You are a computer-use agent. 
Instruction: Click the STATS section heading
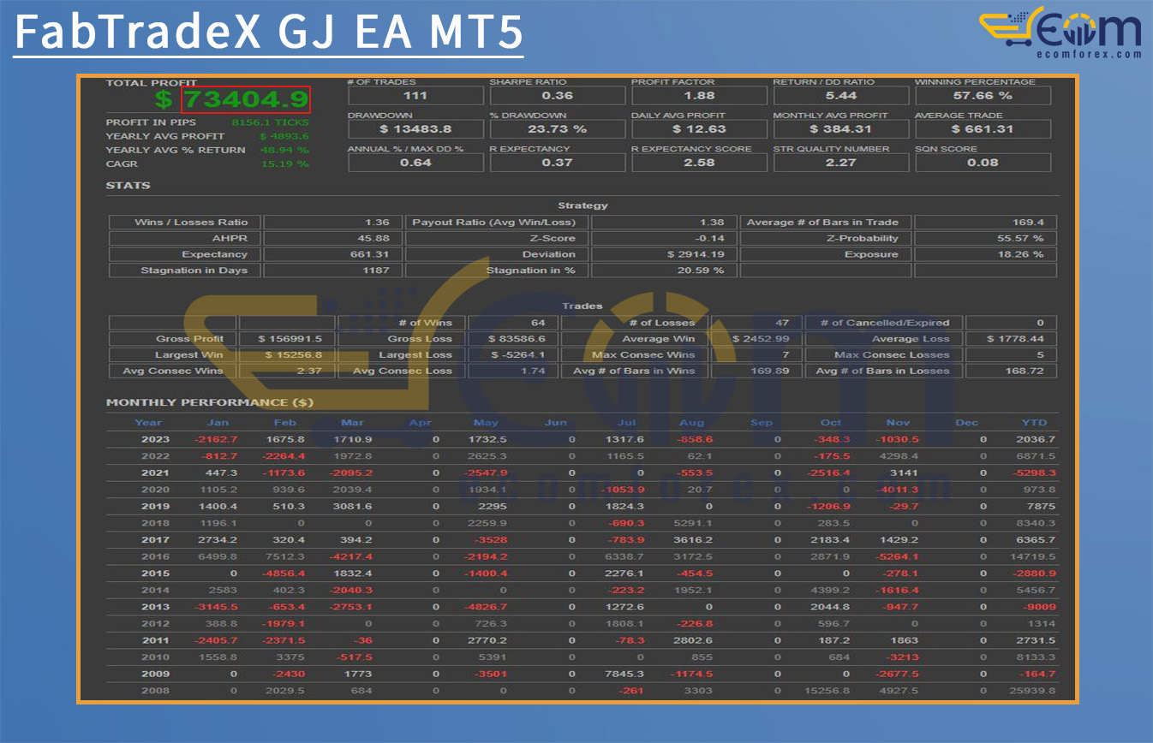click(128, 186)
